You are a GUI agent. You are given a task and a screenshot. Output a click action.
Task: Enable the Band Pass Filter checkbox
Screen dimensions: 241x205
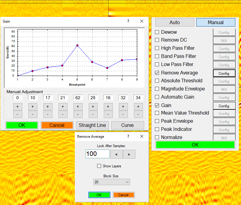(x=157, y=56)
